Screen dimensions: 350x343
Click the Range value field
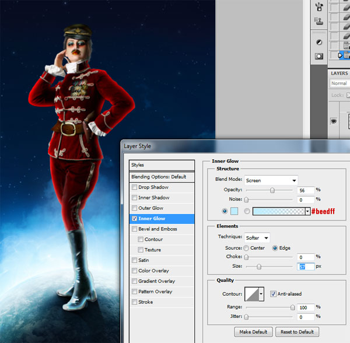(x=306, y=308)
